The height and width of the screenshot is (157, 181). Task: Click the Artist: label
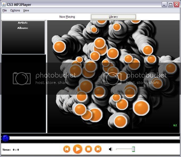tap(23, 23)
